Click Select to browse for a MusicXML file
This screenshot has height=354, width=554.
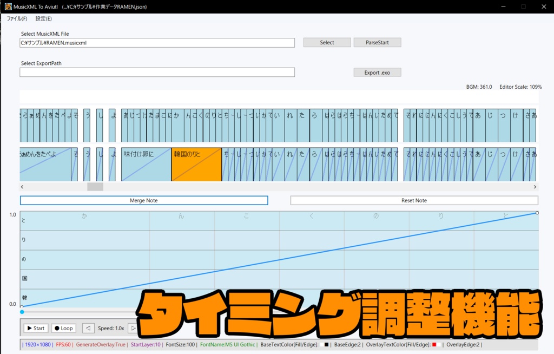click(x=327, y=42)
